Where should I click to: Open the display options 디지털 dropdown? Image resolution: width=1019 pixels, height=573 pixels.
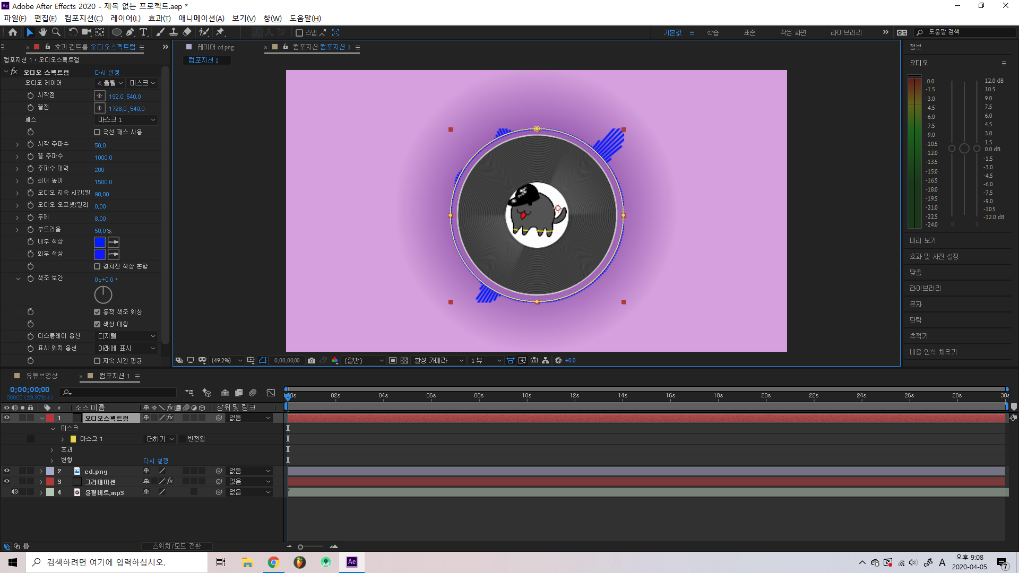(126, 336)
